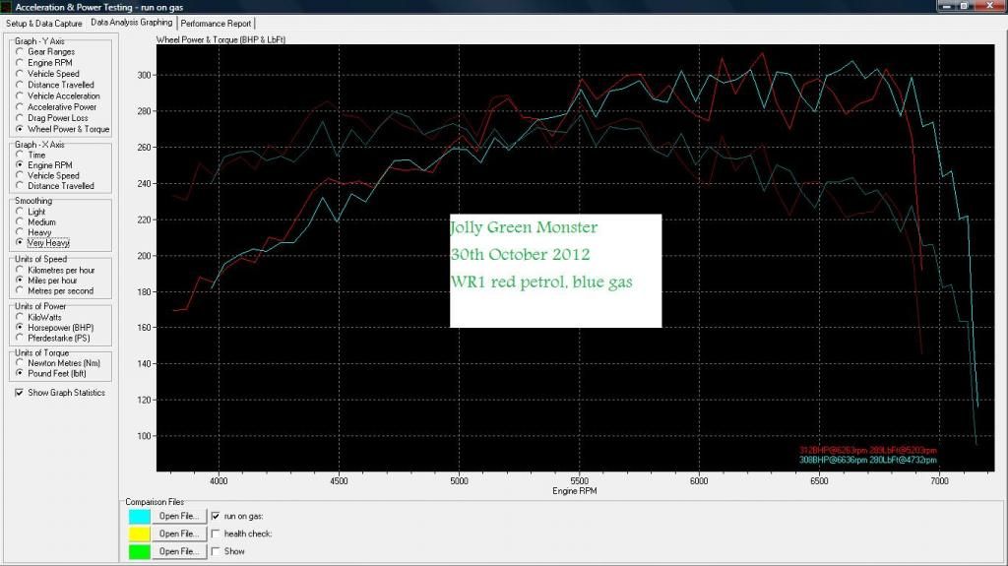Select Newton Metres torque unit

pos(20,363)
